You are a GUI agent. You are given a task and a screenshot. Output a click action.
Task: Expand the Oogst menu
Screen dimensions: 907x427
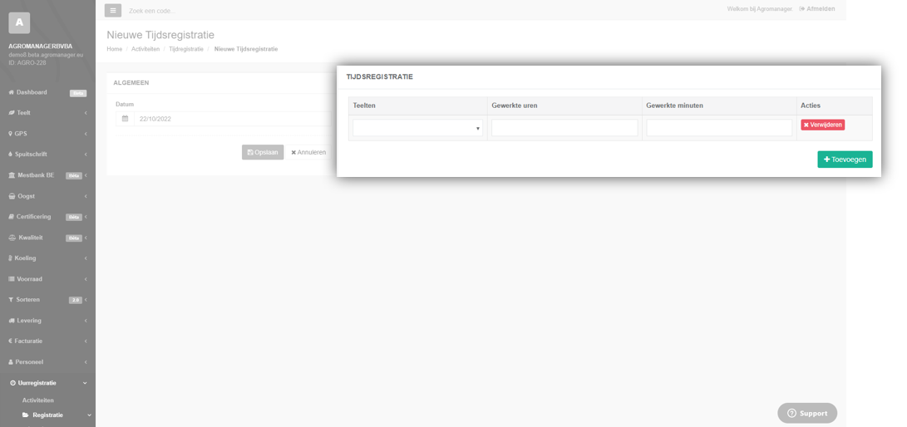click(47, 196)
